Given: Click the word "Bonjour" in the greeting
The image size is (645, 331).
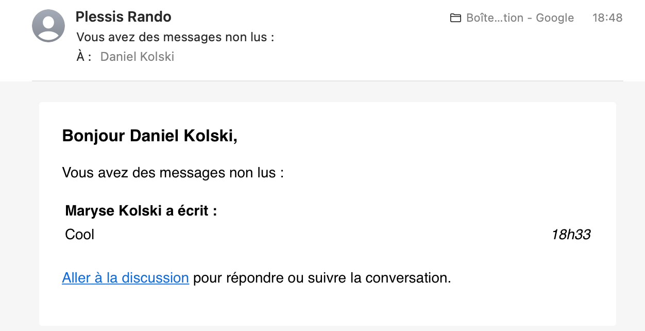Looking at the screenshot, I should [x=93, y=136].
